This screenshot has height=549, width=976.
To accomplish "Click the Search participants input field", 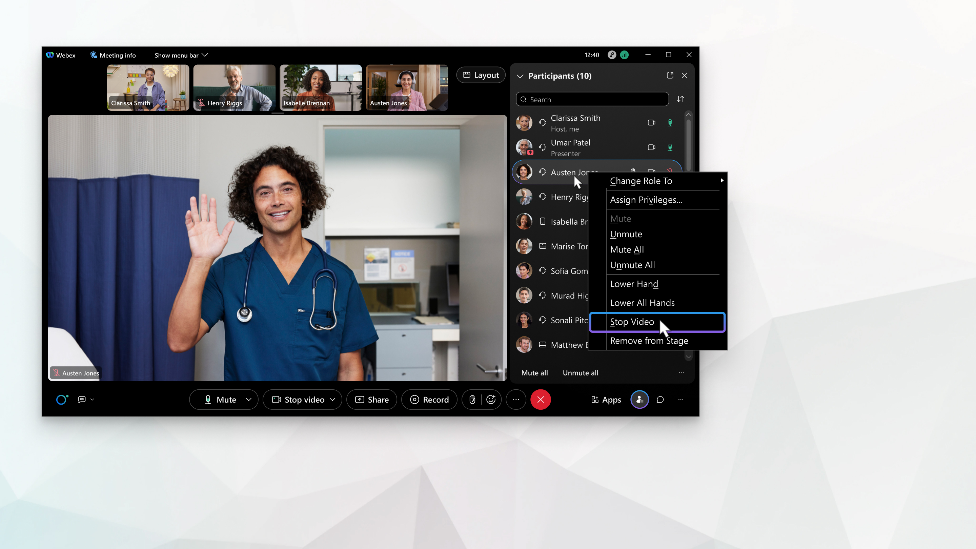I will [593, 99].
